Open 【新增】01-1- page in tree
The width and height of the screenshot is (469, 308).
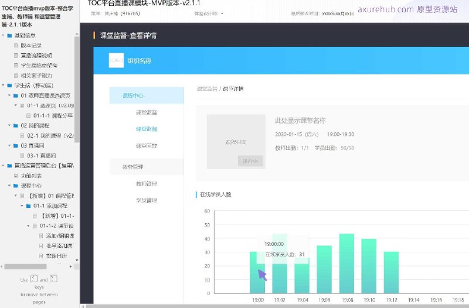pyautogui.click(x=57, y=215)
